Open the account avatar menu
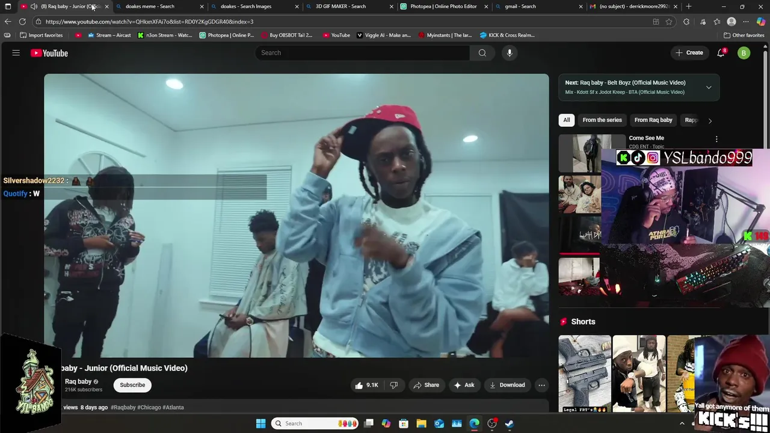 coord(744,53)
